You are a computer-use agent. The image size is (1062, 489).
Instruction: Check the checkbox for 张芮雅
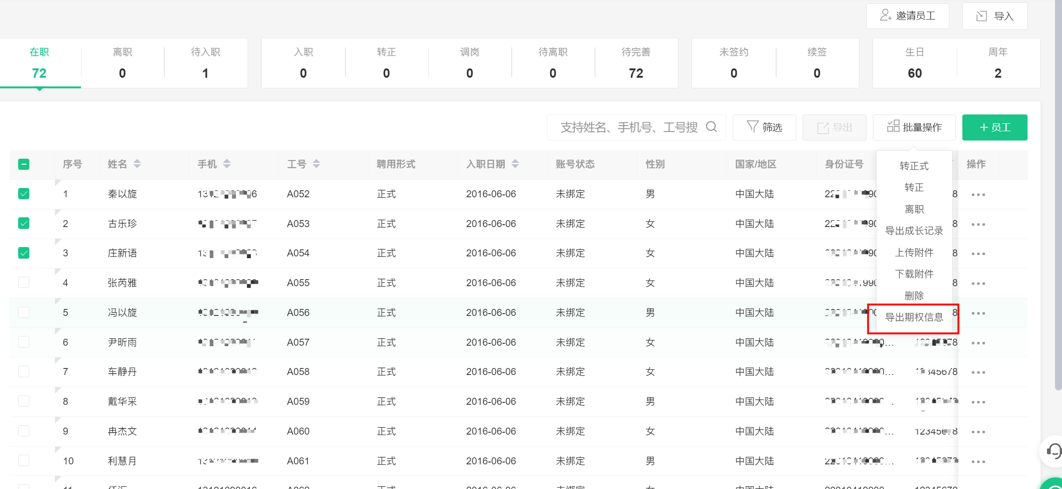click(24, 282)
